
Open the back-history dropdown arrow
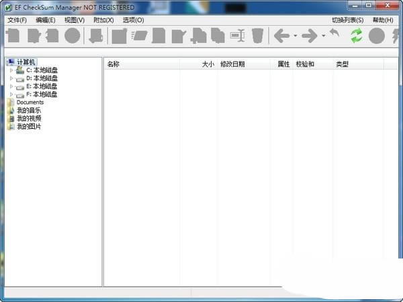(x=296, y=36)
